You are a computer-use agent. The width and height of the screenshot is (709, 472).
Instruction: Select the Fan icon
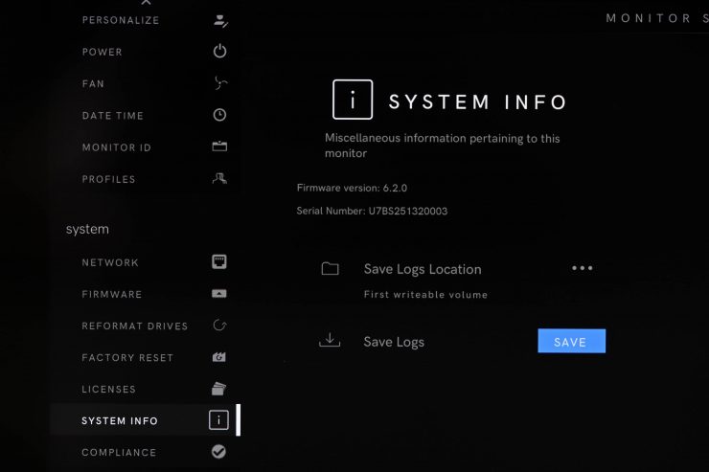tap(219, 83)
